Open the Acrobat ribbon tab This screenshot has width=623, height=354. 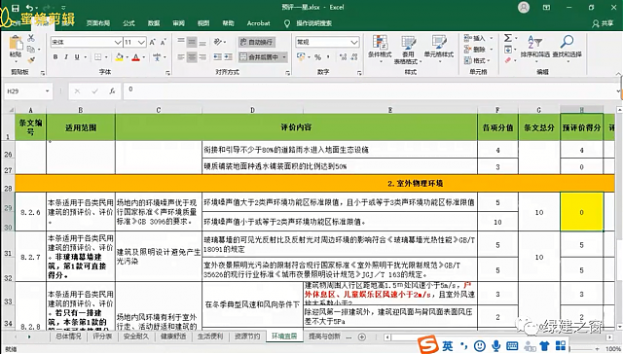258,23
